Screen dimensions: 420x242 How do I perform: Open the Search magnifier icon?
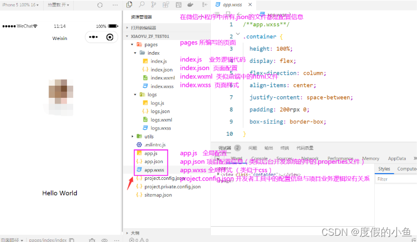[142, 5]
